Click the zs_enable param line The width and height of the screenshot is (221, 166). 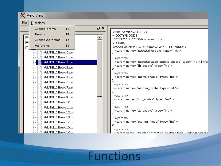(x=143, y=111)
